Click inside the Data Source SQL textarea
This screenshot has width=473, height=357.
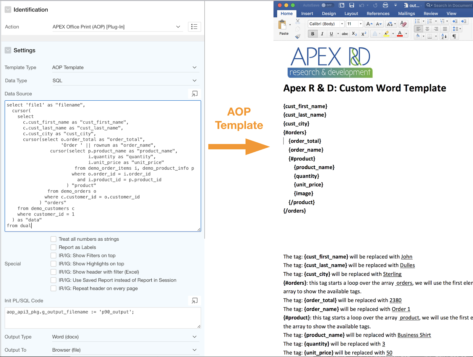[103, 166]
